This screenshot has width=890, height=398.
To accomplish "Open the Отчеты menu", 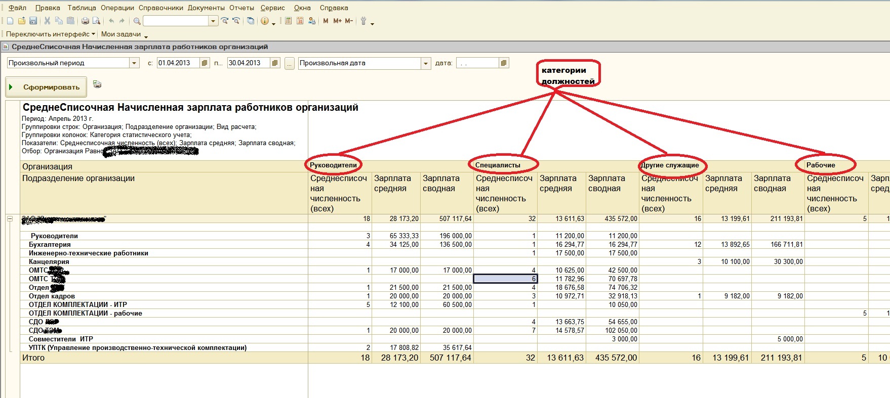I will tap(242, 8).
